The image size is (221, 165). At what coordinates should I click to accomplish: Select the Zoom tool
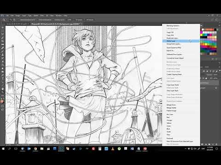tap(2, 92)
